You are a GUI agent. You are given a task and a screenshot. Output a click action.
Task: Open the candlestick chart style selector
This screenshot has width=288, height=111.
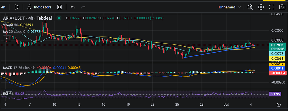click(x=17, y=7)
